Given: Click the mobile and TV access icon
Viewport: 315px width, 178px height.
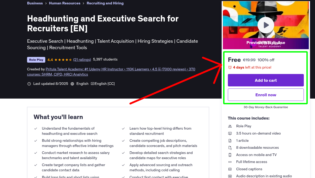Looking at the screenshot, I should [230, 155].
